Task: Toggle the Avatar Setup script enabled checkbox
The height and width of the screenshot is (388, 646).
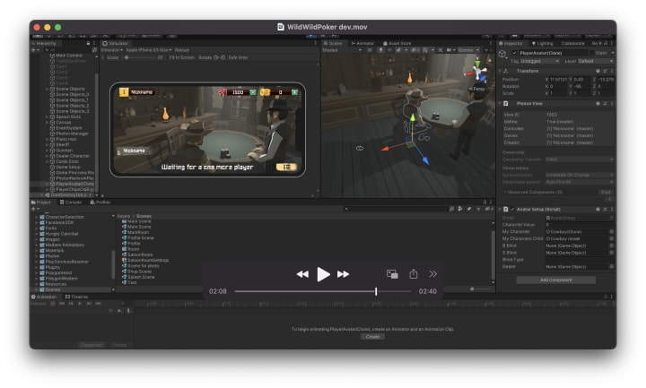Action: point(513,210)
